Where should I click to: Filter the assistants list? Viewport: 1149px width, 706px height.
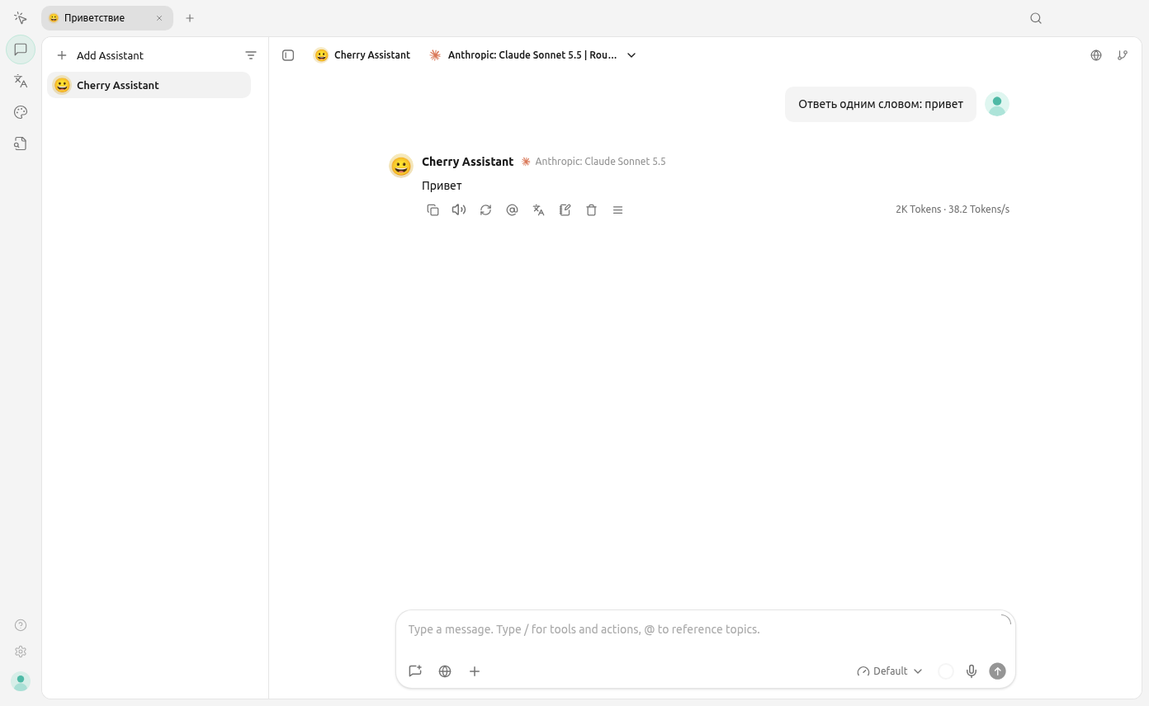click(251, 55)
